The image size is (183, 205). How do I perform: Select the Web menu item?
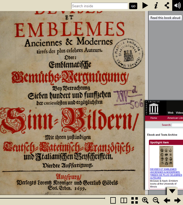click(x=171, y=113)
